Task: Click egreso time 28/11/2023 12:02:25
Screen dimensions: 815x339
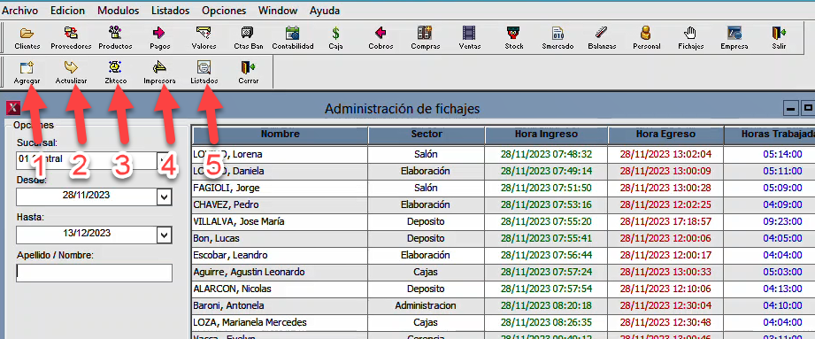Action: (665, 204)
